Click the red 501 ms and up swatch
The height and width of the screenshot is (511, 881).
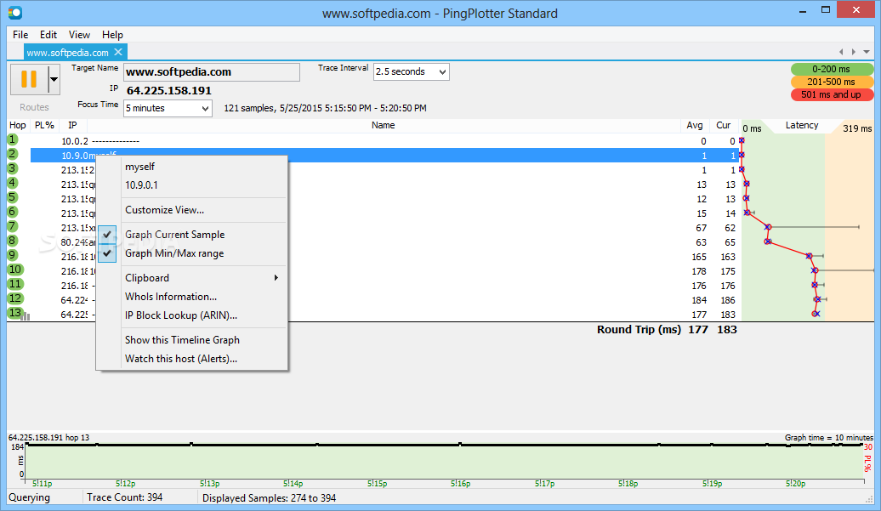[832, 95]
